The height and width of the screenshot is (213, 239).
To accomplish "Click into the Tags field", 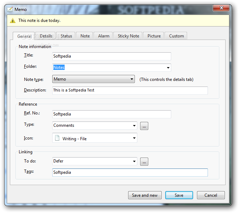I will coord(130,173).
